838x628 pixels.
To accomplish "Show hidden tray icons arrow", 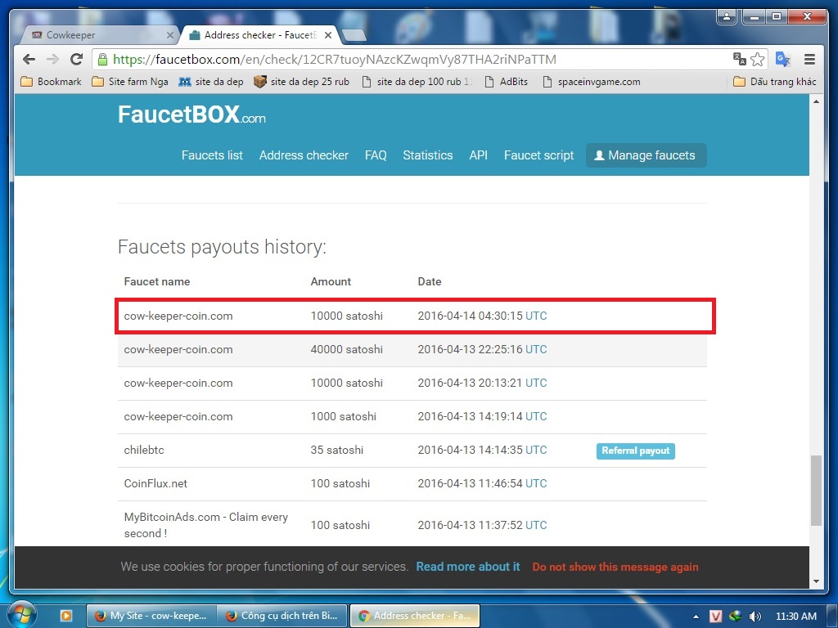I will (696, 617).
